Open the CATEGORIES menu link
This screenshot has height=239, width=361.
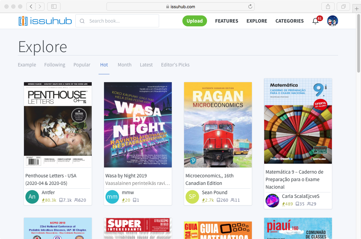(289, 21)
